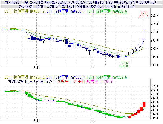The width and height of the screenshot is (163, 124).
Task: Click the lower chart's 5日 終値平滑 MA=205.7 legend
Action: pos(66,77)
